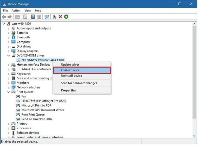Expand the Printers node

pyautogui.click(x=9, y=124)
